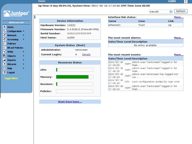Click 'No entry available.' alarms row
The image size is (192, 144).
(146, 45)
